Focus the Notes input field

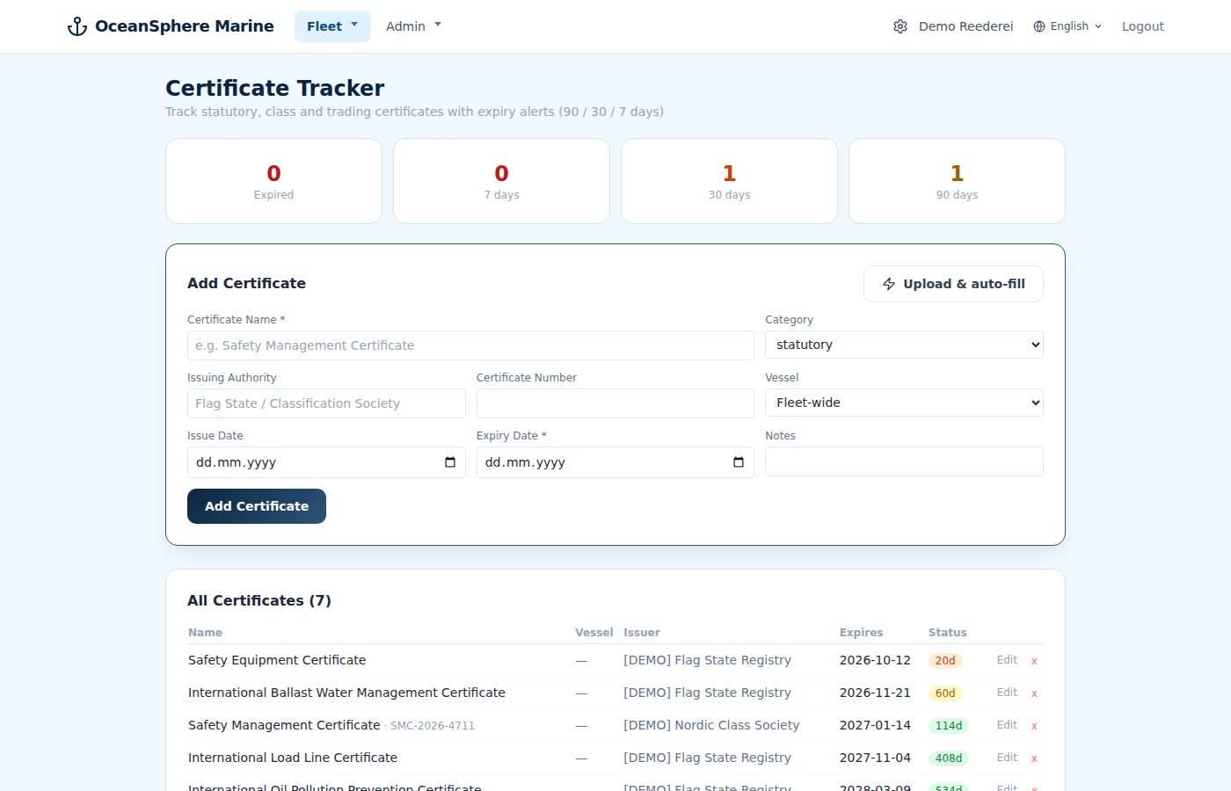tap(904, 461)
